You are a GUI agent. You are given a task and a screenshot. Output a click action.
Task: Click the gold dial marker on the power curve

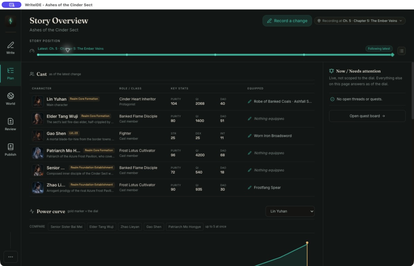307,243
